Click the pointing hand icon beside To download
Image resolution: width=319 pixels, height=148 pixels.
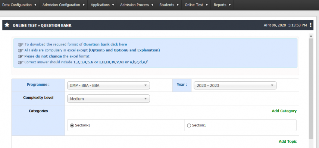[x=21, y=44]
